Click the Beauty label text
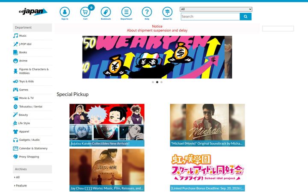This screenshot has height=192, width=308. (x=23, y=115)
